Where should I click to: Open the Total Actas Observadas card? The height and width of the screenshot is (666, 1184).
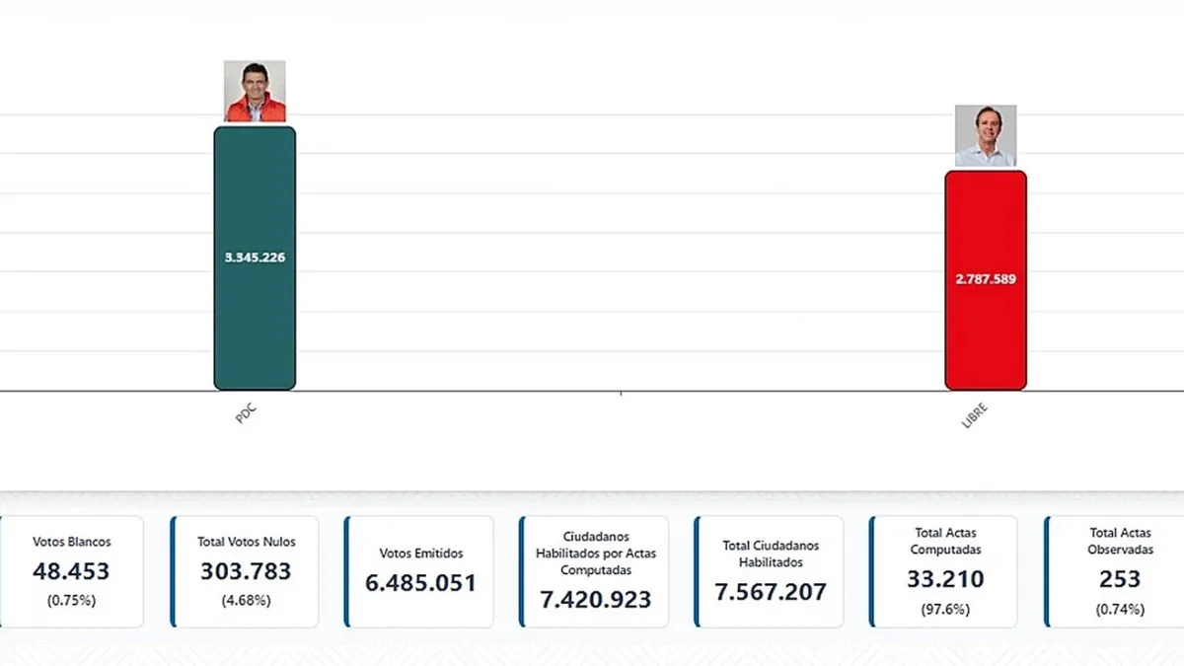point(1120,571)
